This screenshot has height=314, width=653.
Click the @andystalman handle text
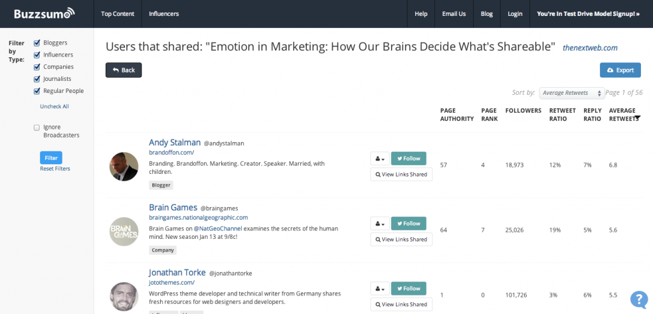pyautogui.click(x=224, y=143)
